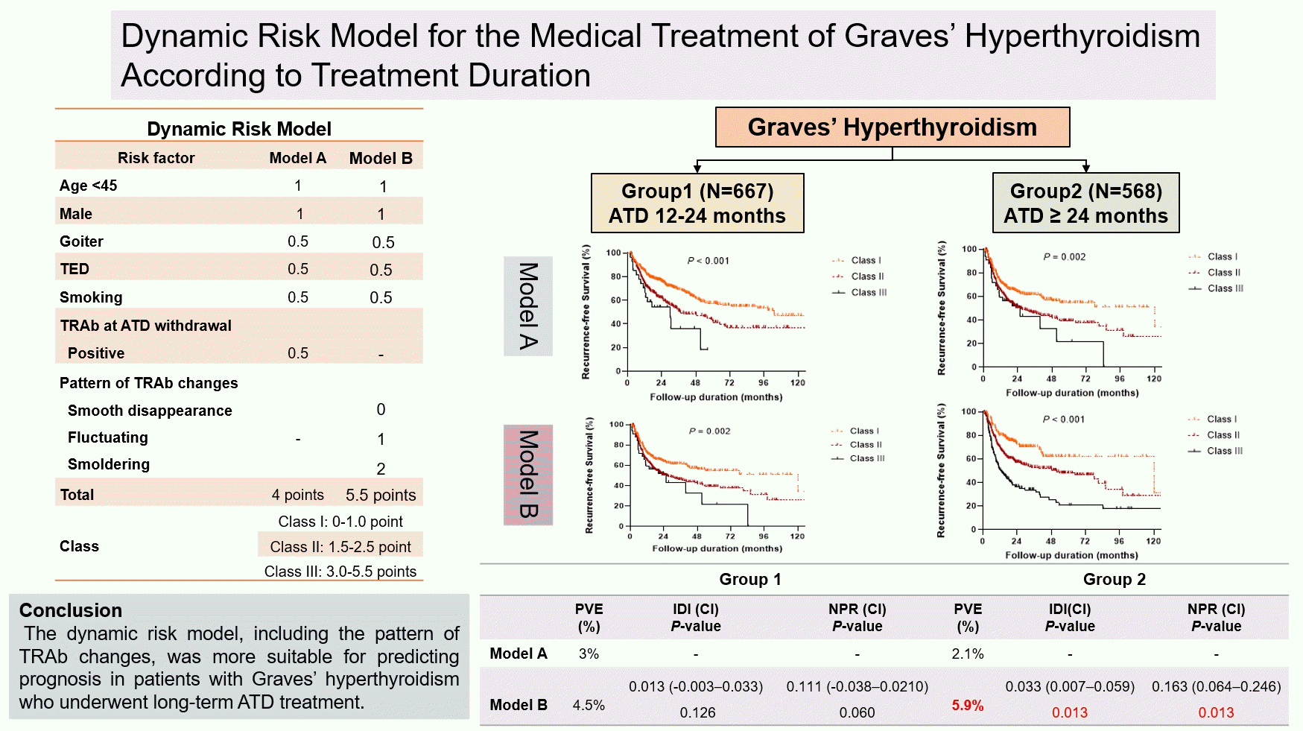
Task: Click the '2.1%' PVE value
Action: (x=968, y=654)
